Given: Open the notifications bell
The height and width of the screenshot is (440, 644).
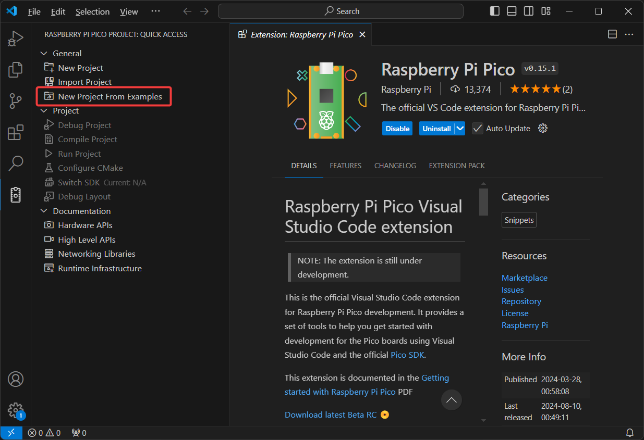Looking at the screenshot, I should point(630,433).
